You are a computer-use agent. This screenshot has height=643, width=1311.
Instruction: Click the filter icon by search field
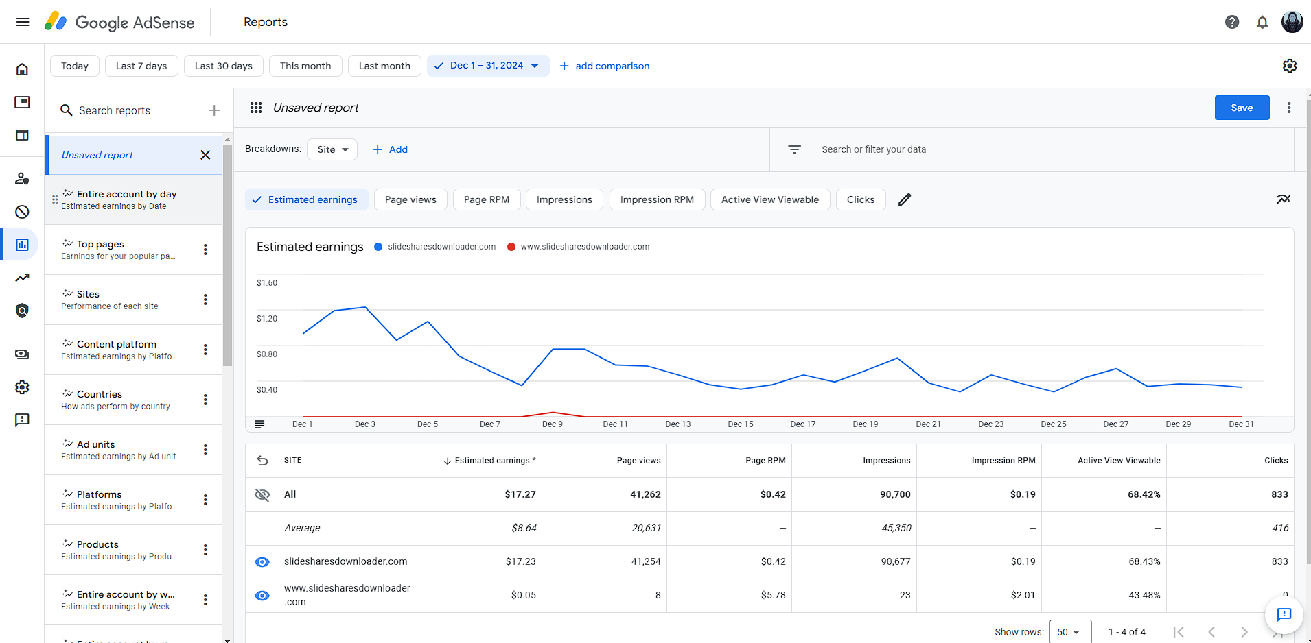coord(794,149)
